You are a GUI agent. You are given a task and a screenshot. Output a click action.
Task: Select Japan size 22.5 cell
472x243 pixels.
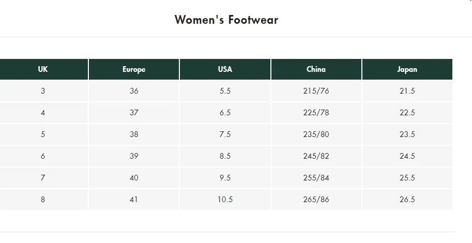tap(407, 113)
